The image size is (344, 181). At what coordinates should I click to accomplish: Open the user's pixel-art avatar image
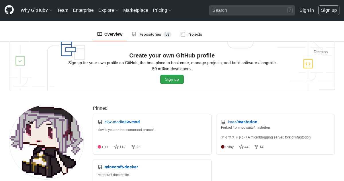pos(46,142)
